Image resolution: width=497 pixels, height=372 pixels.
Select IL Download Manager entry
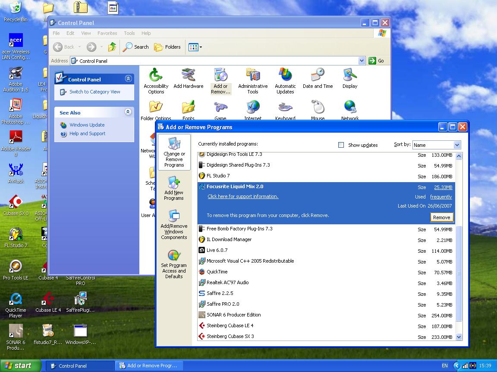326,239
